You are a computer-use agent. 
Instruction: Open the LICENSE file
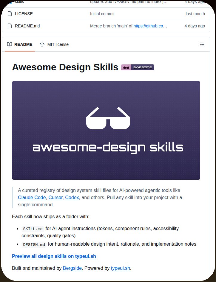click(24, 14)
